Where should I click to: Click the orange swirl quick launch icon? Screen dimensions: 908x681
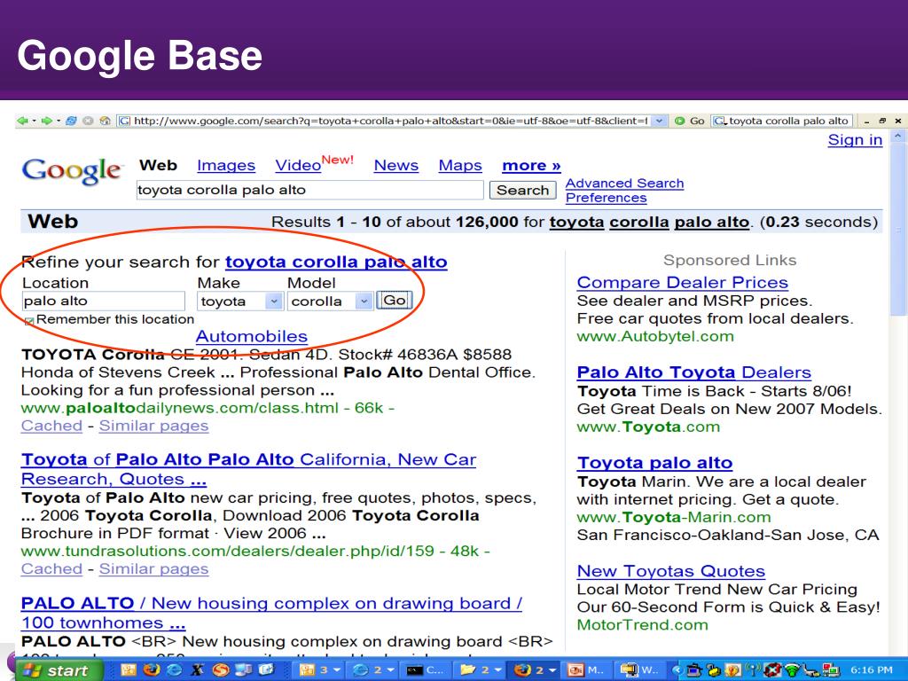[221, 670]
